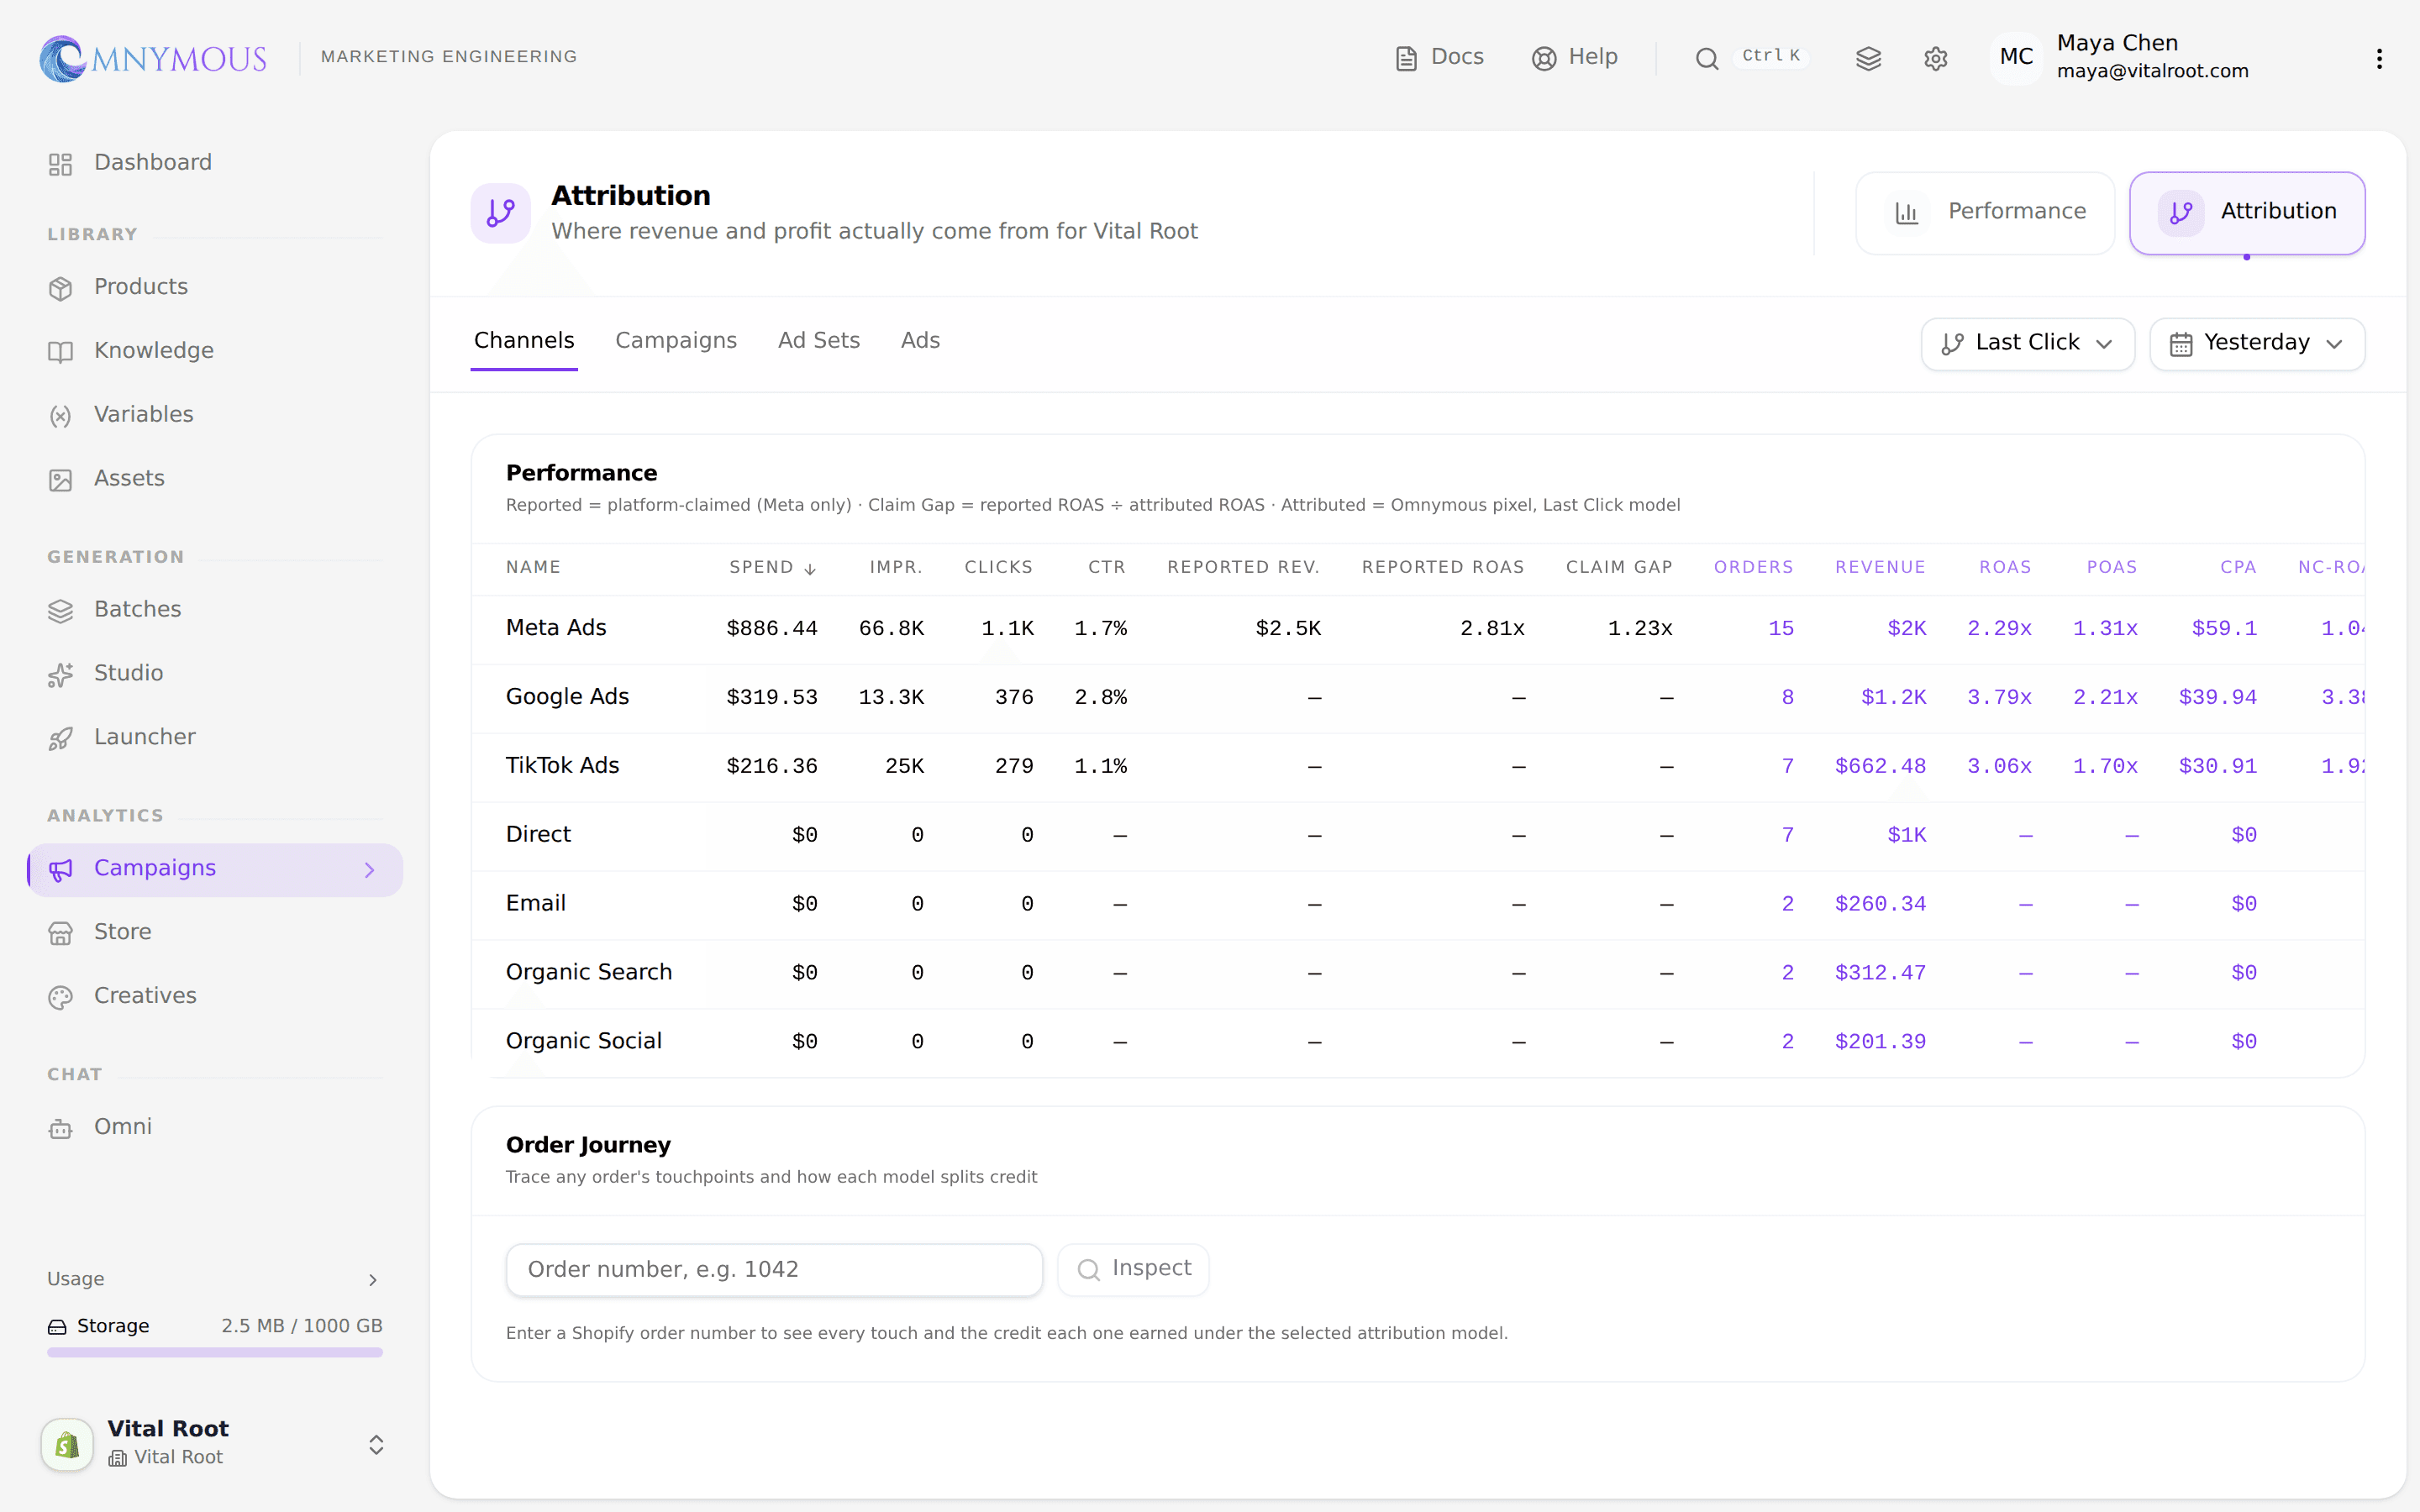Click the Google Ads row name
Image resolution: width=2420 pixels, height=1512 pixels.
click(x=567, y=697)
